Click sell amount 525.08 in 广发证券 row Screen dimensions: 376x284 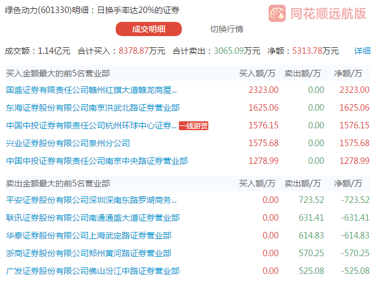(x=311, y=271)
